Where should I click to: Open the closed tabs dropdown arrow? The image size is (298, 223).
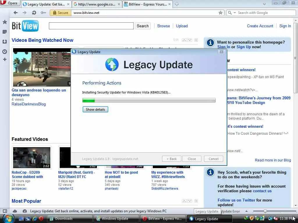click(264, 4)
